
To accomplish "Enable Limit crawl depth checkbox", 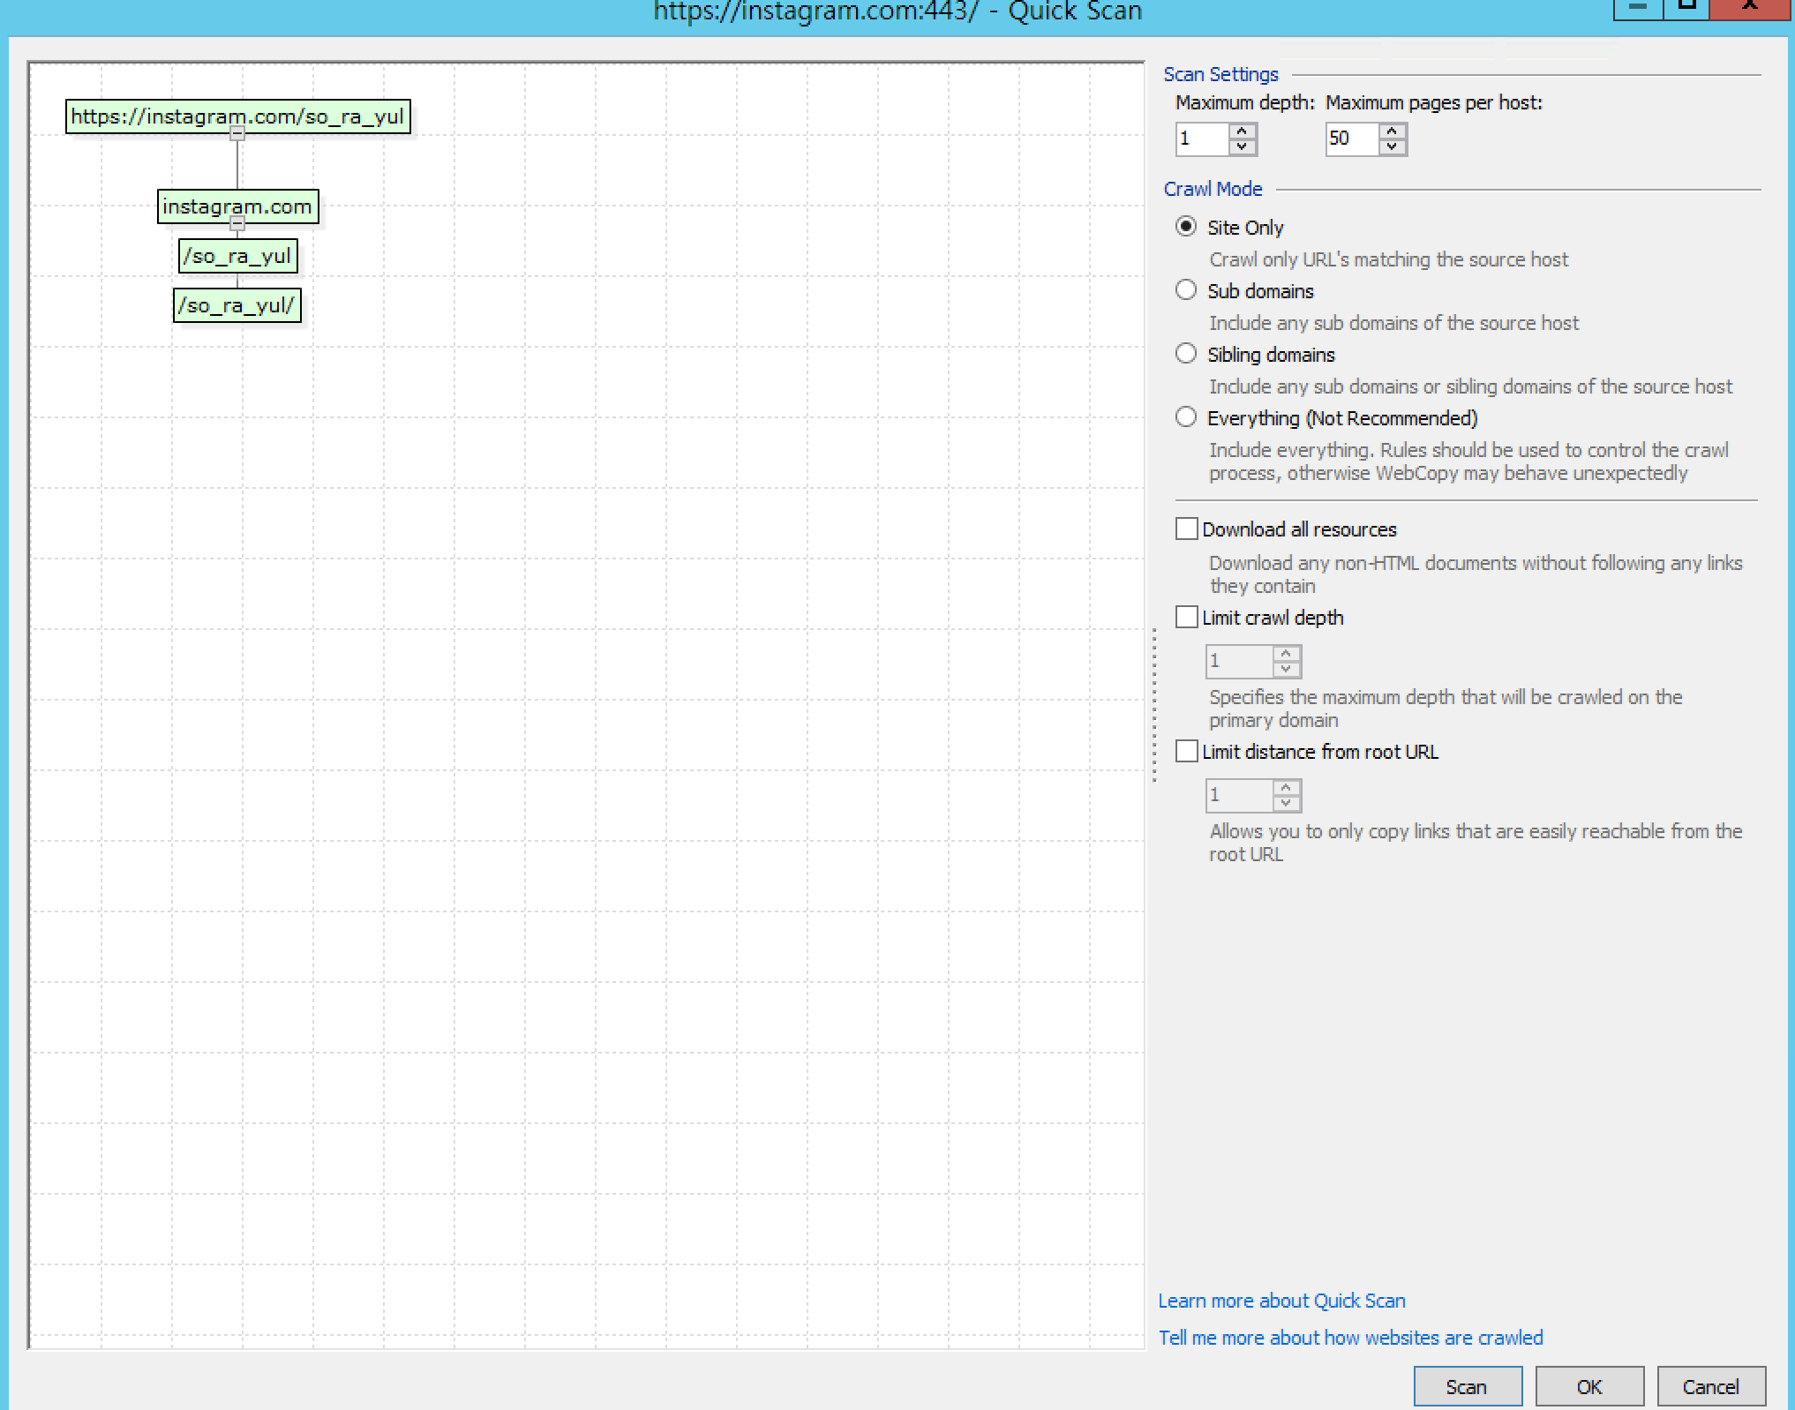I will (x=1187, y=617).
